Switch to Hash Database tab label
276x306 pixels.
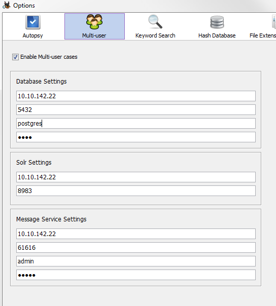click(217, 35)
